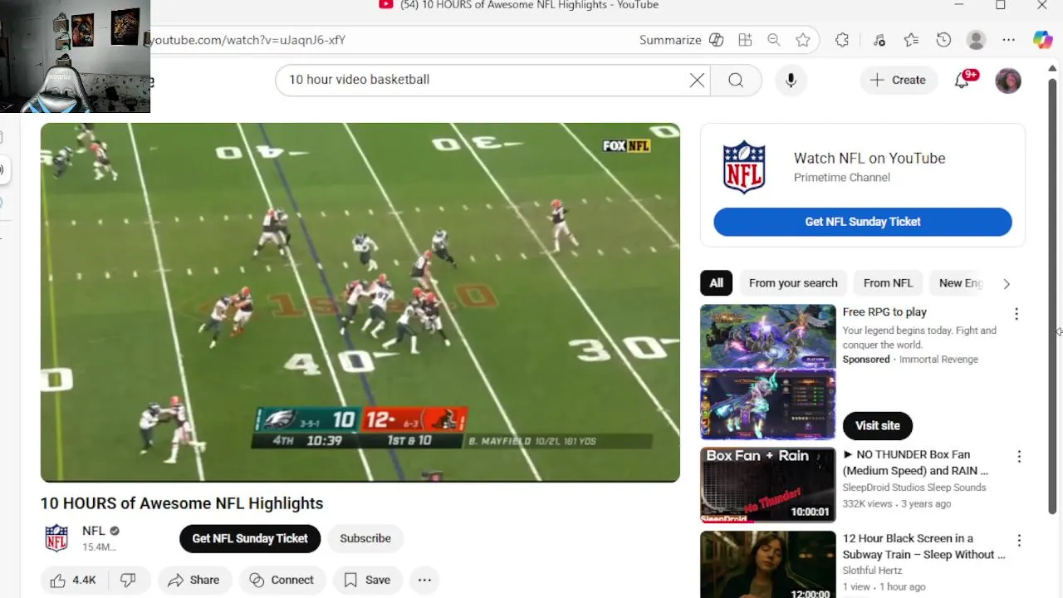
Task: Select the New Eng filter chip
Action: 960,283
